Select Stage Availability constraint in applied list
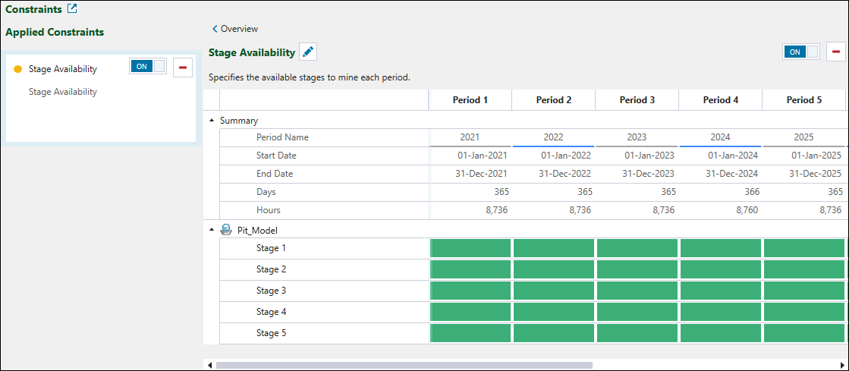 pos(63,69)
